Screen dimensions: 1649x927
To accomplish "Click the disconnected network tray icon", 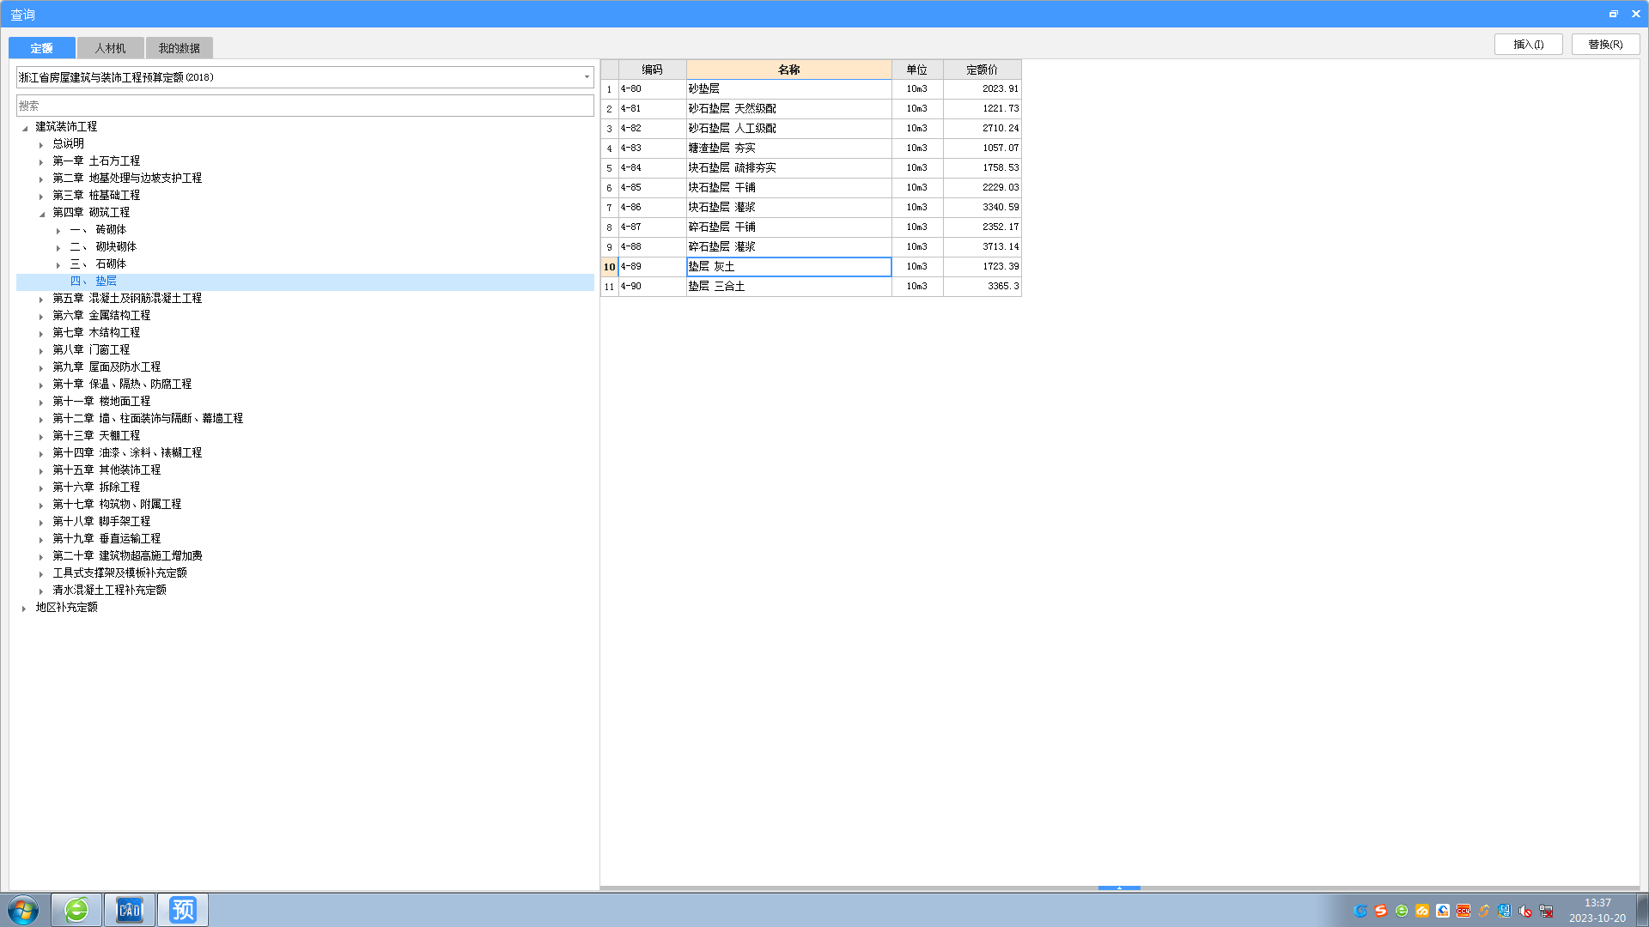I will 1546,911.
